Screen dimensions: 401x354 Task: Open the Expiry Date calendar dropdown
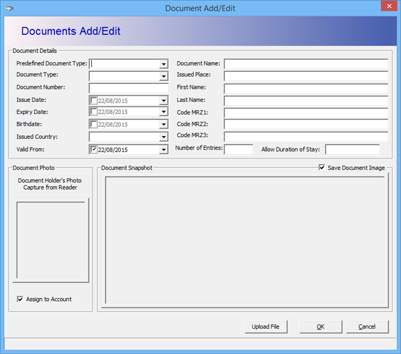(x=164, y=112)
